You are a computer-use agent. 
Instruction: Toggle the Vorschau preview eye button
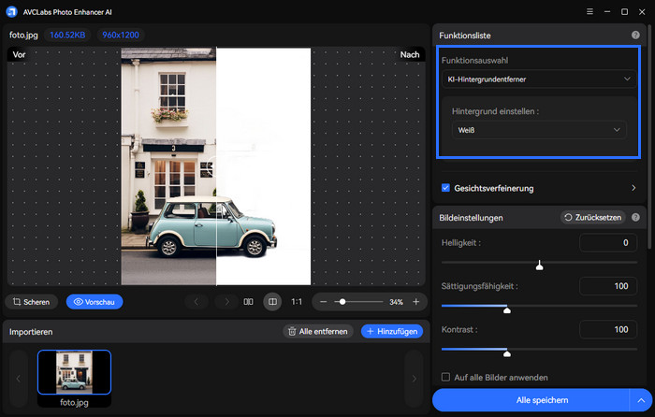point(94,302)
